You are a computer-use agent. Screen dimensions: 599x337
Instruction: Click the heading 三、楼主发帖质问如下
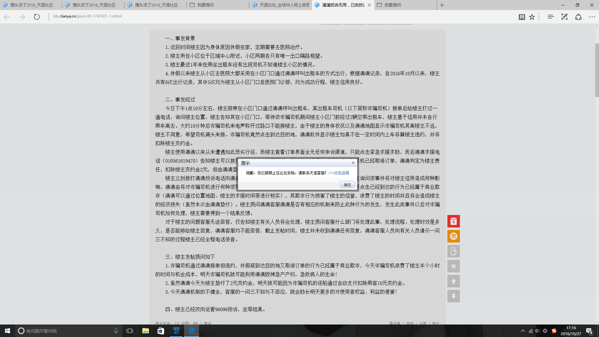tap(190, 257)
